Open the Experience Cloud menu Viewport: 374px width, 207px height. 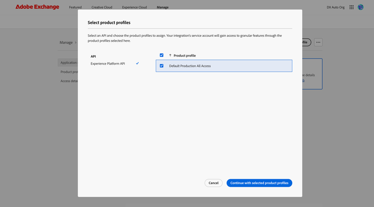click(x=134, y=7)
